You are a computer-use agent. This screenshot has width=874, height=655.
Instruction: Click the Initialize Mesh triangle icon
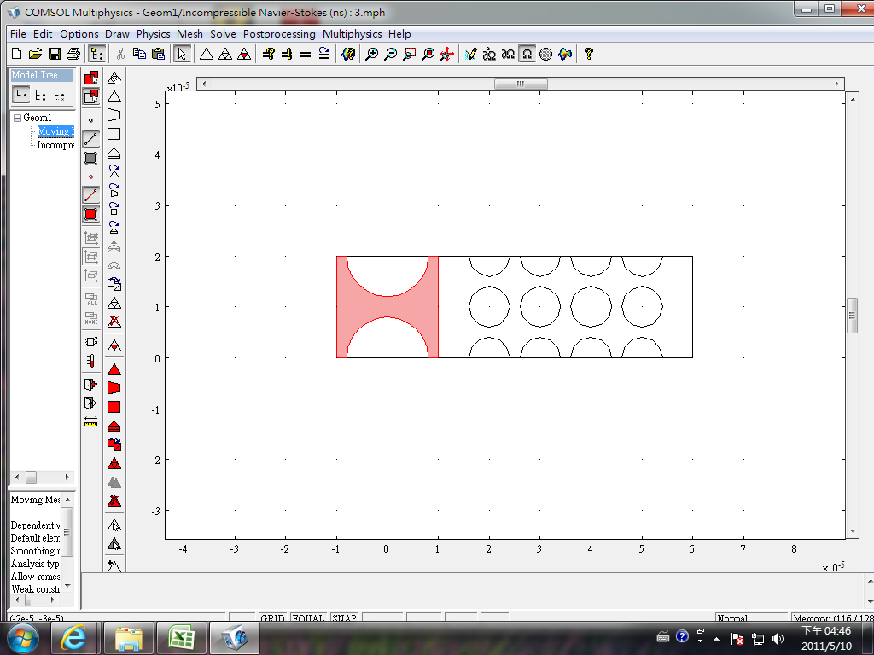[206, 54]
